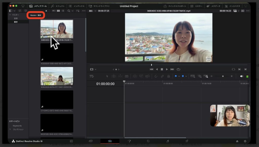
Task: Expand the flag color dropdown
Action: tap(179, 76)
